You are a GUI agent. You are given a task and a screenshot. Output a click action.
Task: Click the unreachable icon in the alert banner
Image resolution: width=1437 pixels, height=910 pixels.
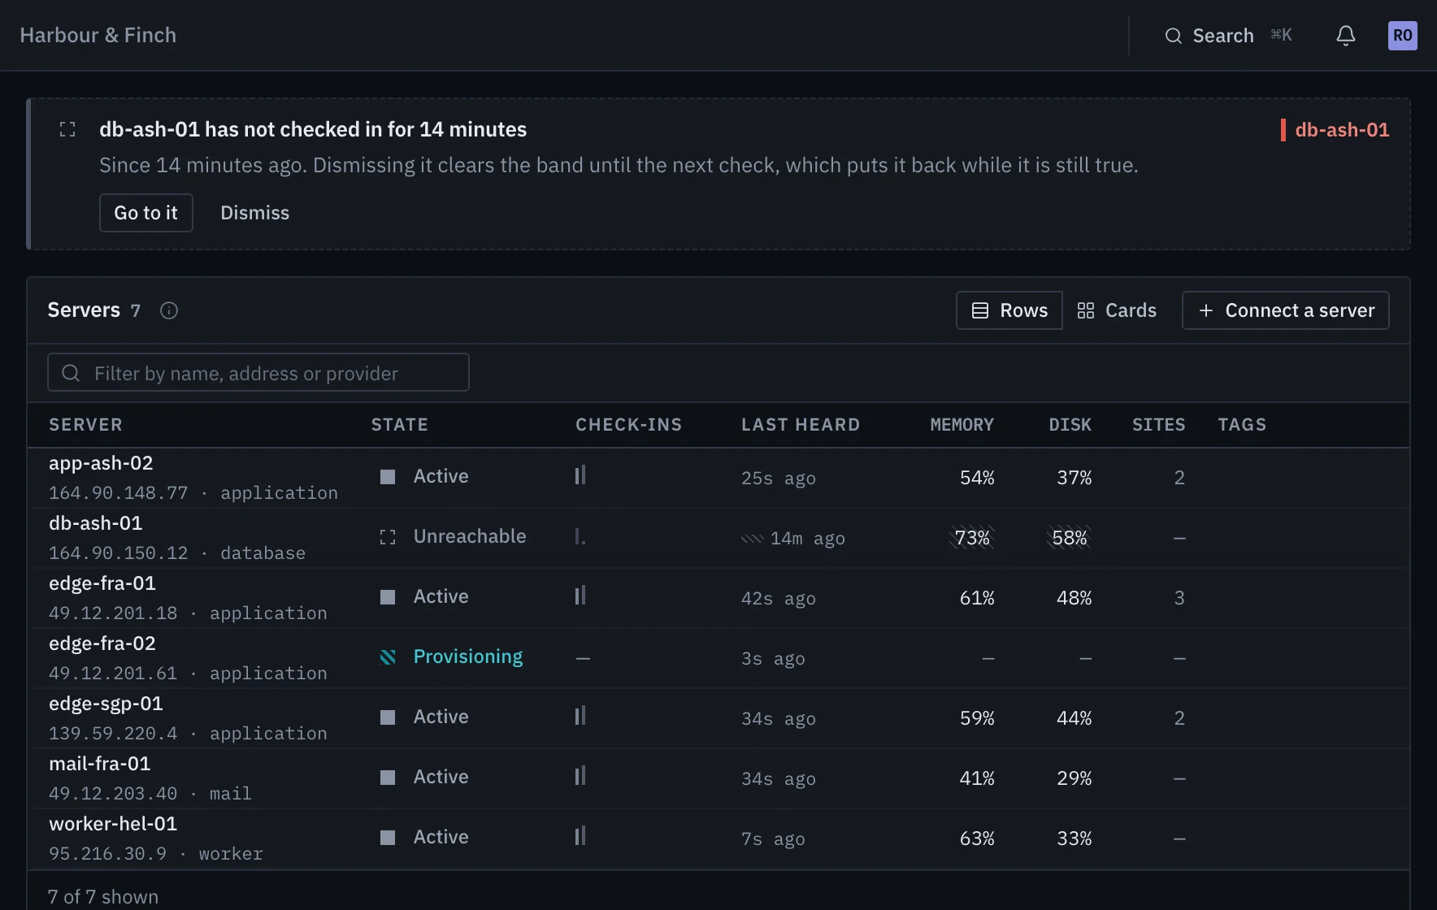click(67, 129)
